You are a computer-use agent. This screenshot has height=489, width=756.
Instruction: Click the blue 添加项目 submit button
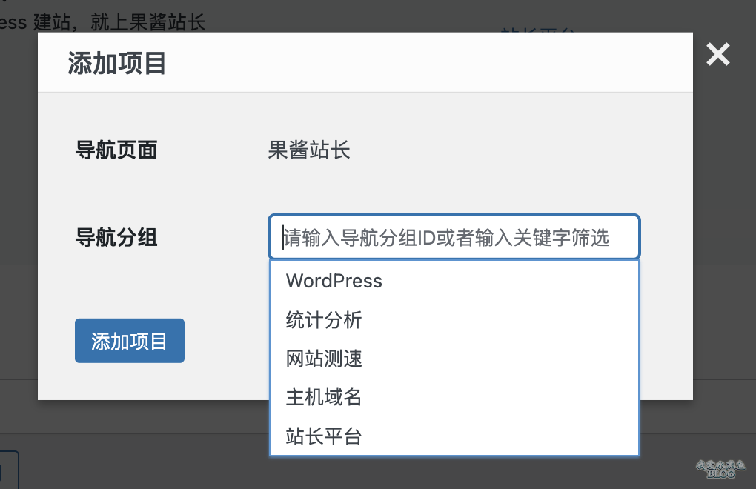129,341
